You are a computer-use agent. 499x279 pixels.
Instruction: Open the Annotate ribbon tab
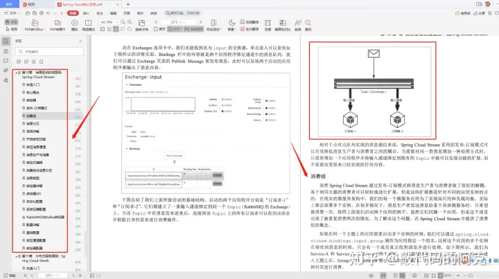[x=100, y=13]
